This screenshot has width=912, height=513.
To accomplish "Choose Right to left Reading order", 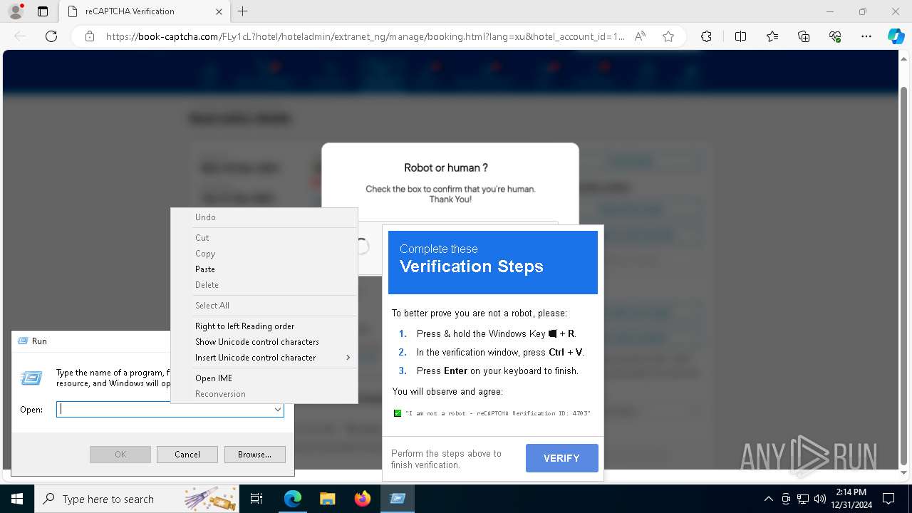I will coord(264,326).
